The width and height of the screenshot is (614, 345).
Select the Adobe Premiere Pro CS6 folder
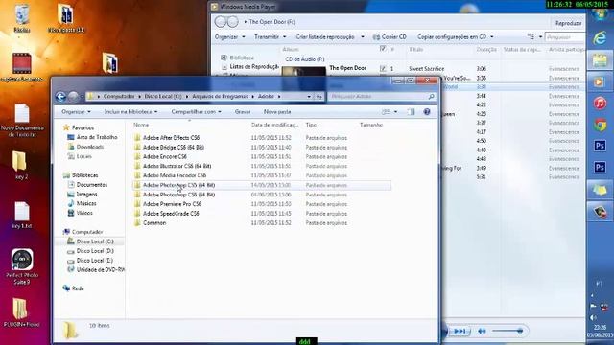(172, 204)
